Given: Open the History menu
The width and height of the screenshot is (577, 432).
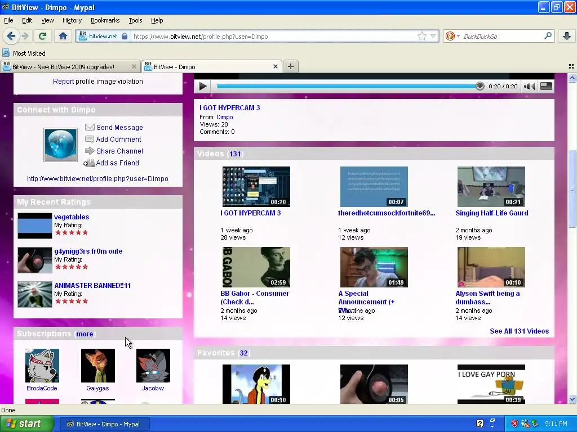Looking at the screenshot, I should pos(72,20).
